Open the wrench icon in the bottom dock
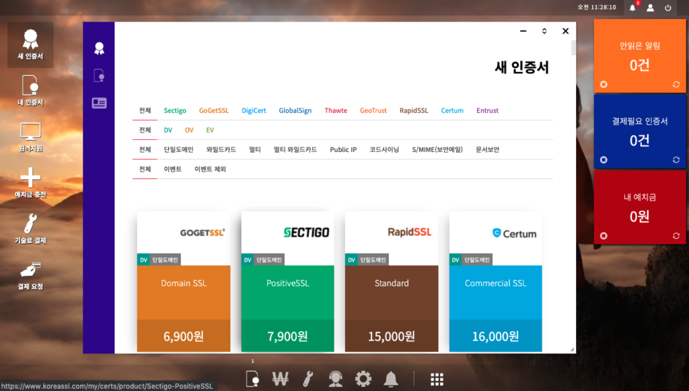The height and width of the screenshot is (391, 689). coord(308,379)
